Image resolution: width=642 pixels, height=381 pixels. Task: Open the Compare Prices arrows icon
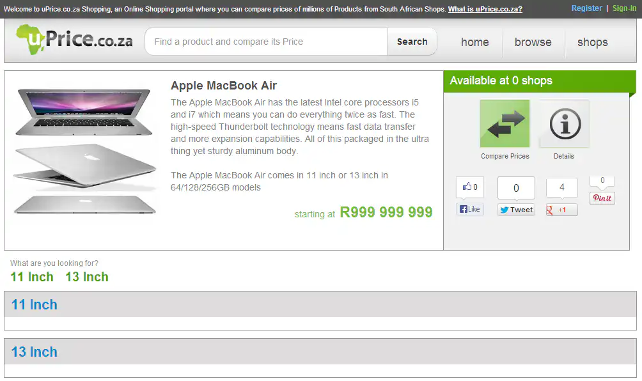pyautogui.click(x=505, y=123)
